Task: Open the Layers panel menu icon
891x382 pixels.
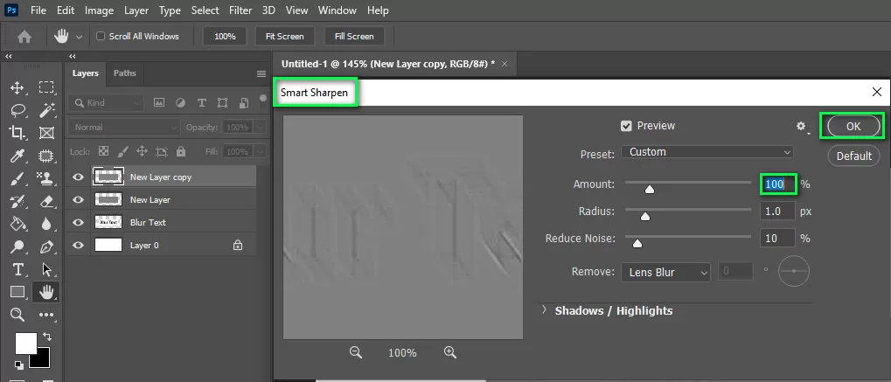Action: [x=261, y=74]
